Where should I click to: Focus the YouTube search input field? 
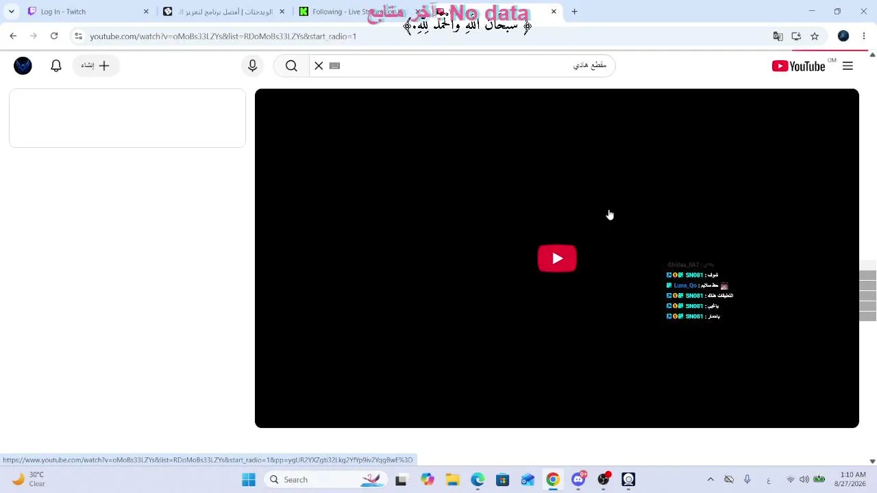pyautogui.click(x=473, y=66)
